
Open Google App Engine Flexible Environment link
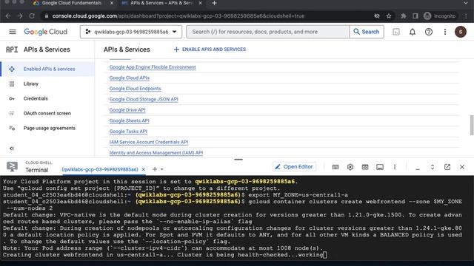click(153, 67)
